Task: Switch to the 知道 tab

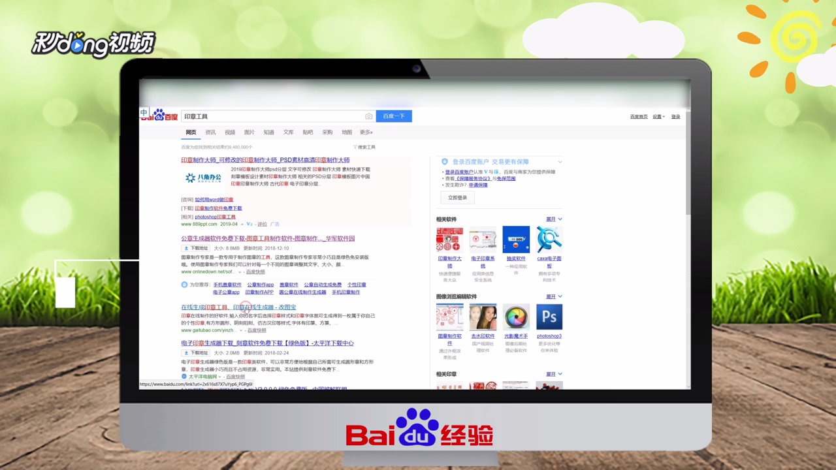Action: (x=268, y=133)
